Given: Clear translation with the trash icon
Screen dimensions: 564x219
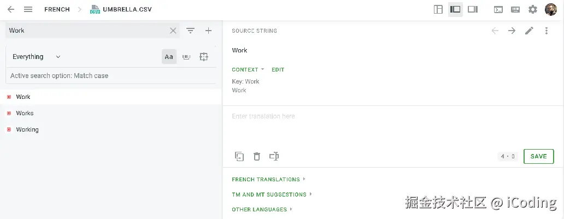Looking at the screenshot, I should (257, 157).
